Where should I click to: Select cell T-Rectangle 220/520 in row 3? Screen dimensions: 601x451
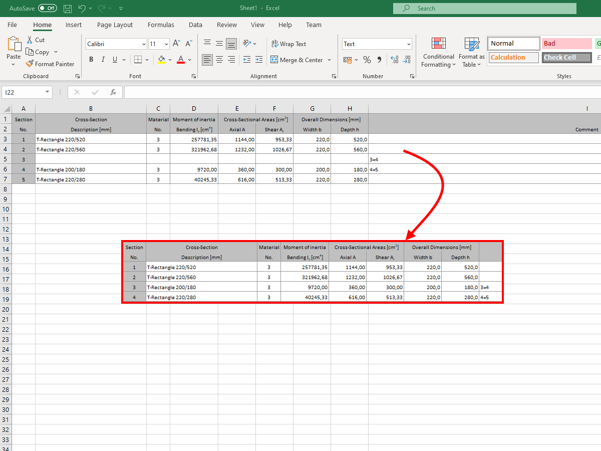tap(91, 139)
